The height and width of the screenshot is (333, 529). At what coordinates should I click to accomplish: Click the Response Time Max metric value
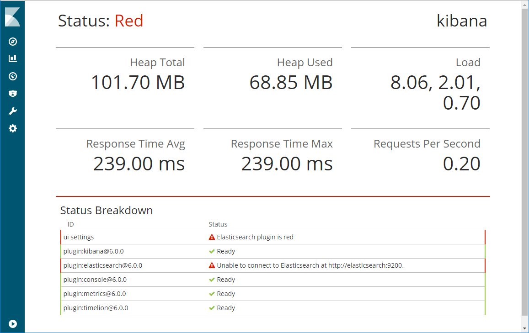287,164
